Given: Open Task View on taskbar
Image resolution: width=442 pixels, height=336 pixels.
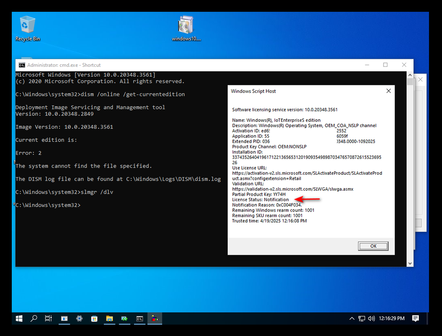Looking at the screenshot, I should point(48,318).
